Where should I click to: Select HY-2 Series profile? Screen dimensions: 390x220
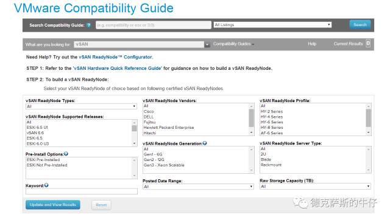click(x=272, y=112)
